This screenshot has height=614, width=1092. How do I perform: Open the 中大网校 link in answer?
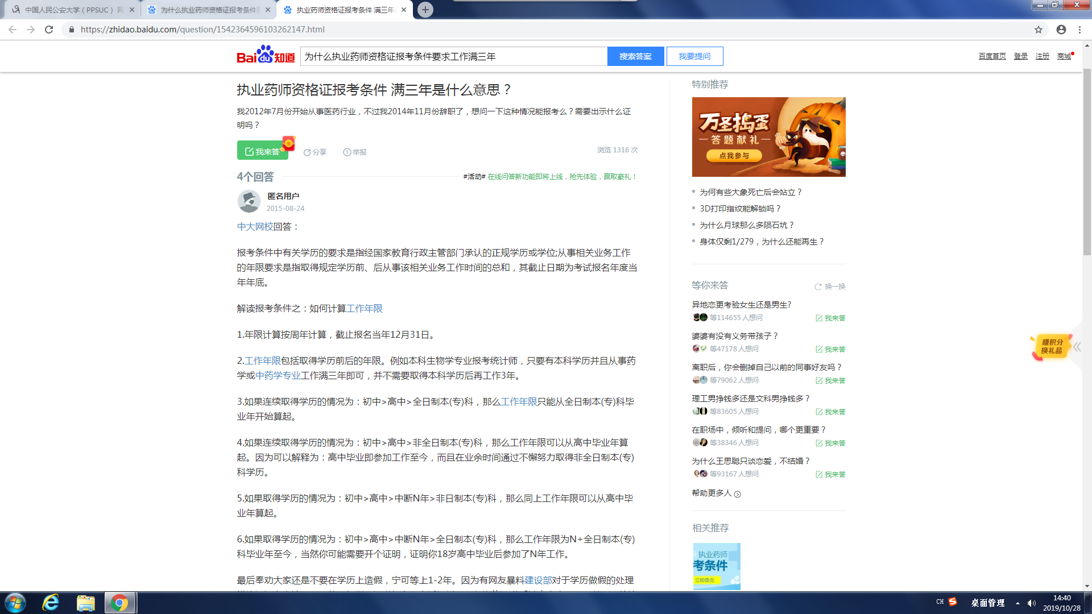click(255, 226)
